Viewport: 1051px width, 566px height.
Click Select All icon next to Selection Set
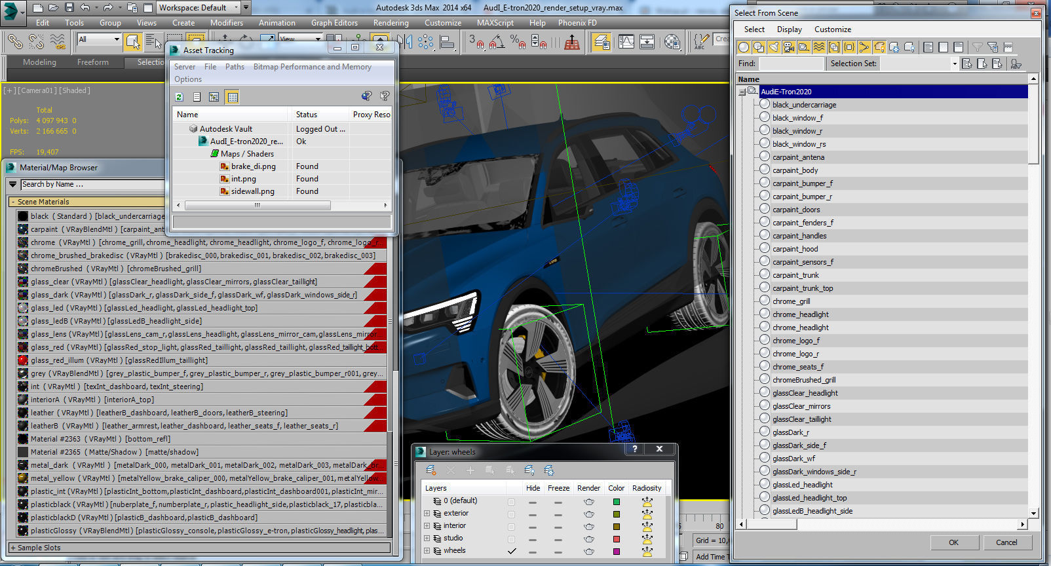click(967, 64)
